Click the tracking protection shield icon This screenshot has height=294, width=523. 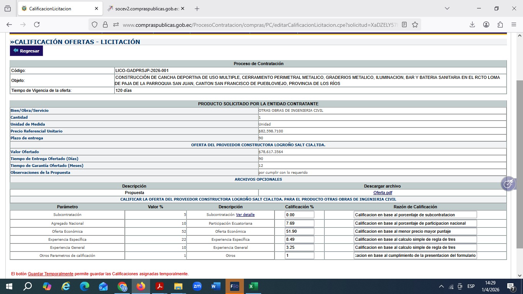pyautogui.click(x=95, y=24)
